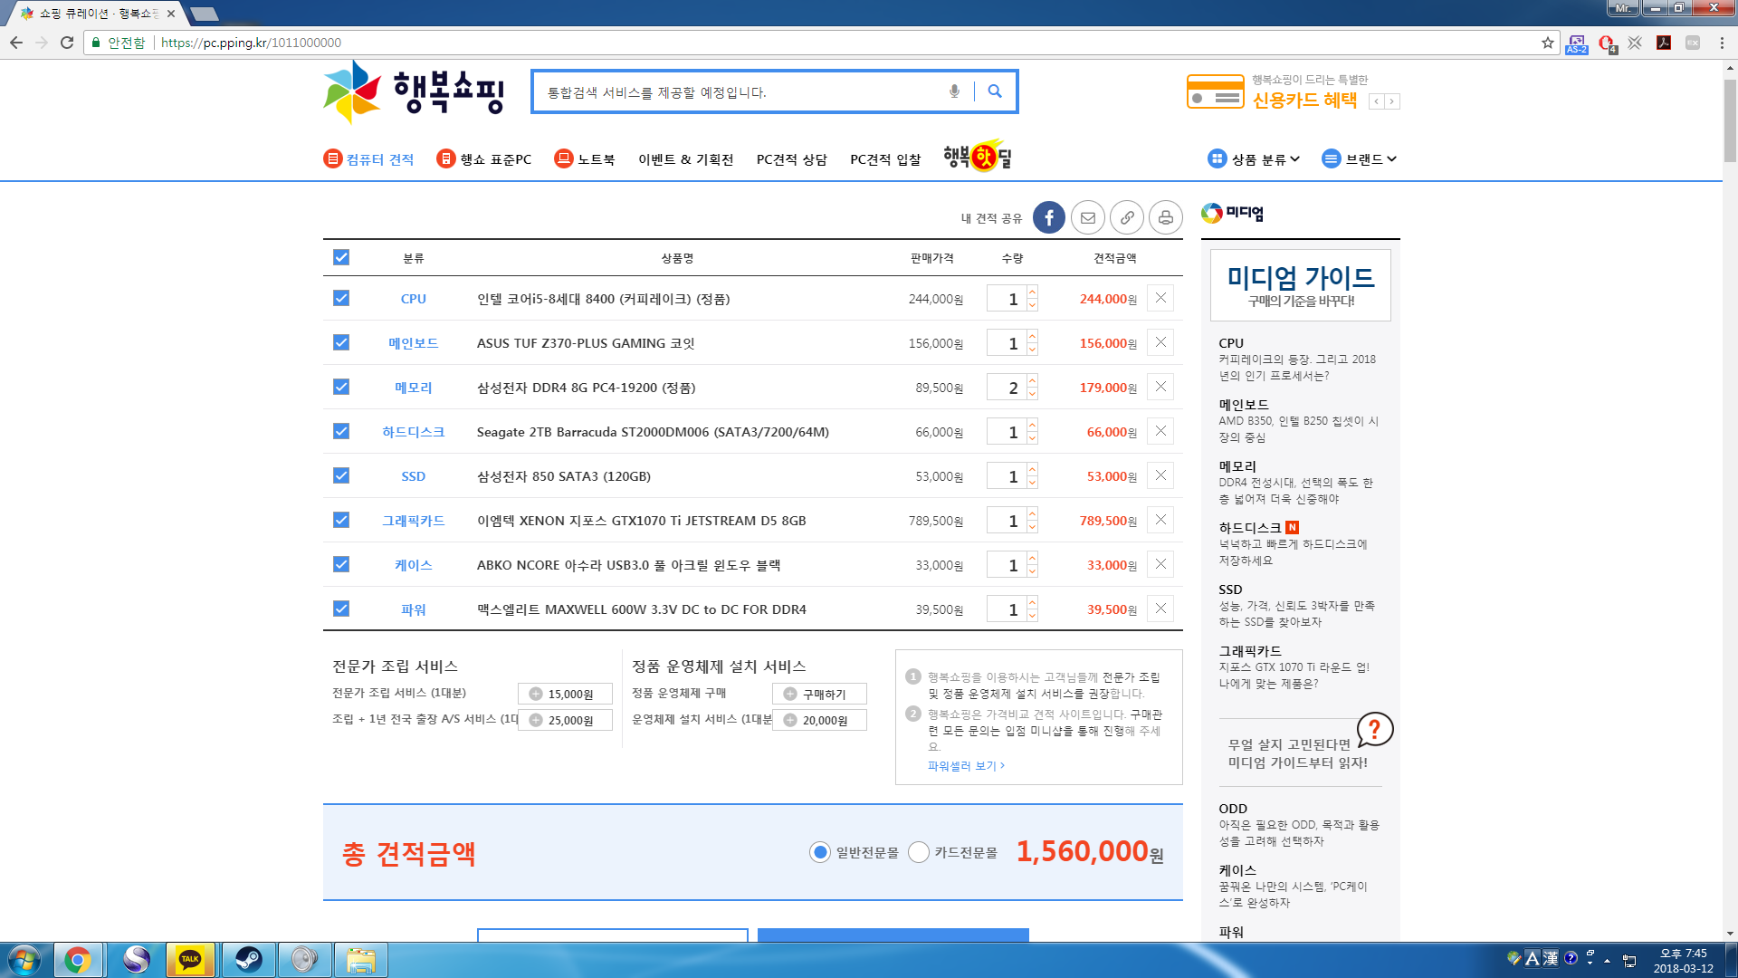Click the page vertical scrollbar

[1730, 120]
